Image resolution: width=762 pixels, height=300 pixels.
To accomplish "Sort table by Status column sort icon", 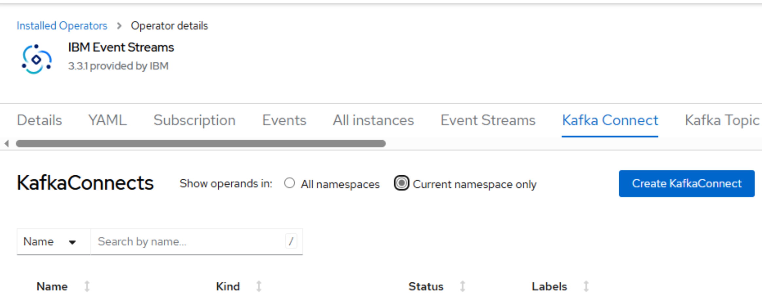I will (x=462, y=286).
